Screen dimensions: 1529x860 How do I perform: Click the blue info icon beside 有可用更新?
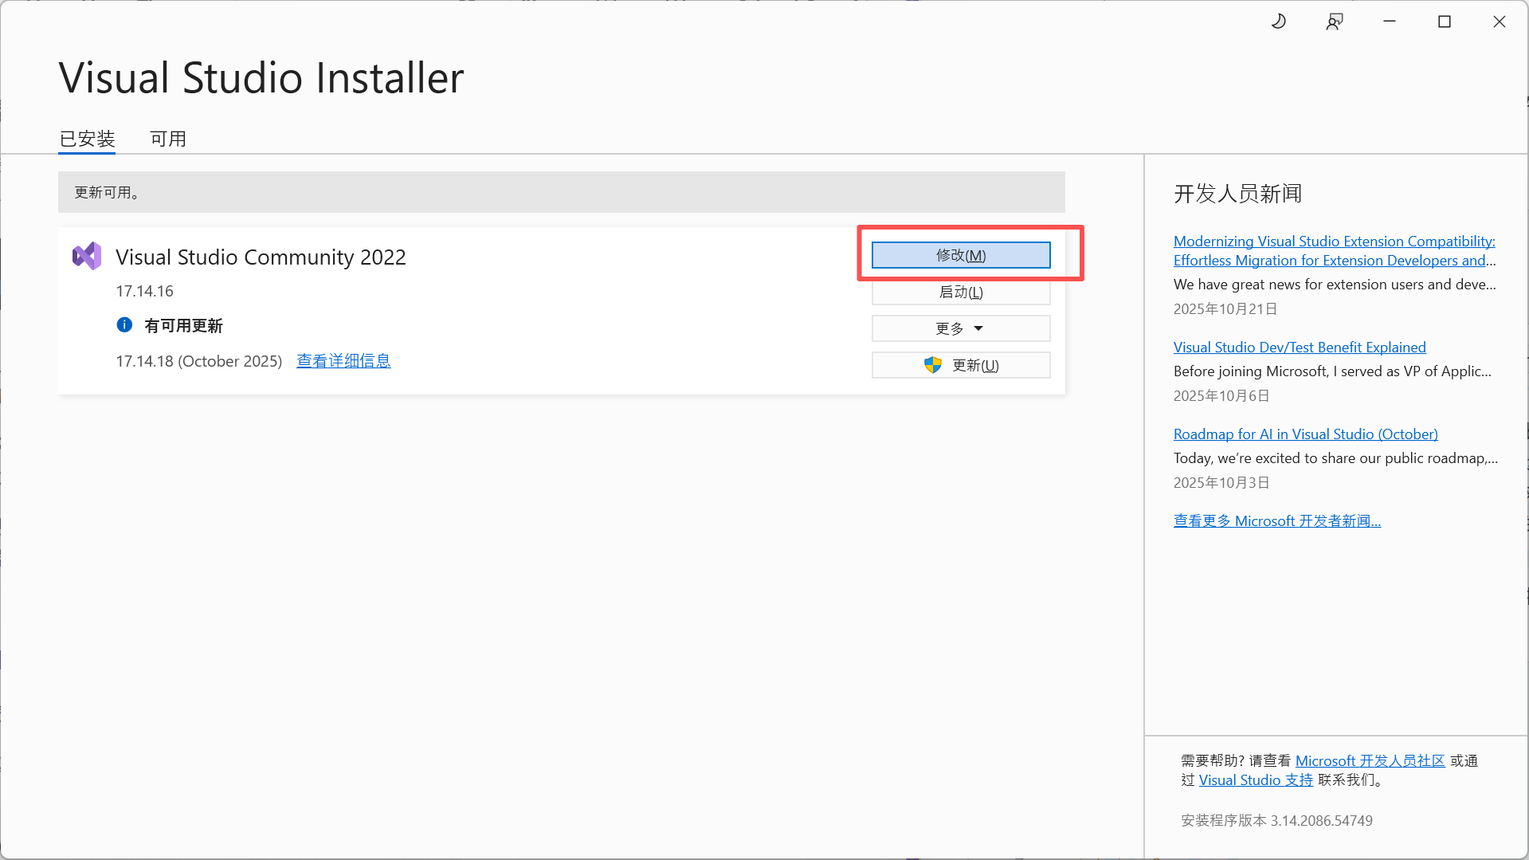click(124, 324)
